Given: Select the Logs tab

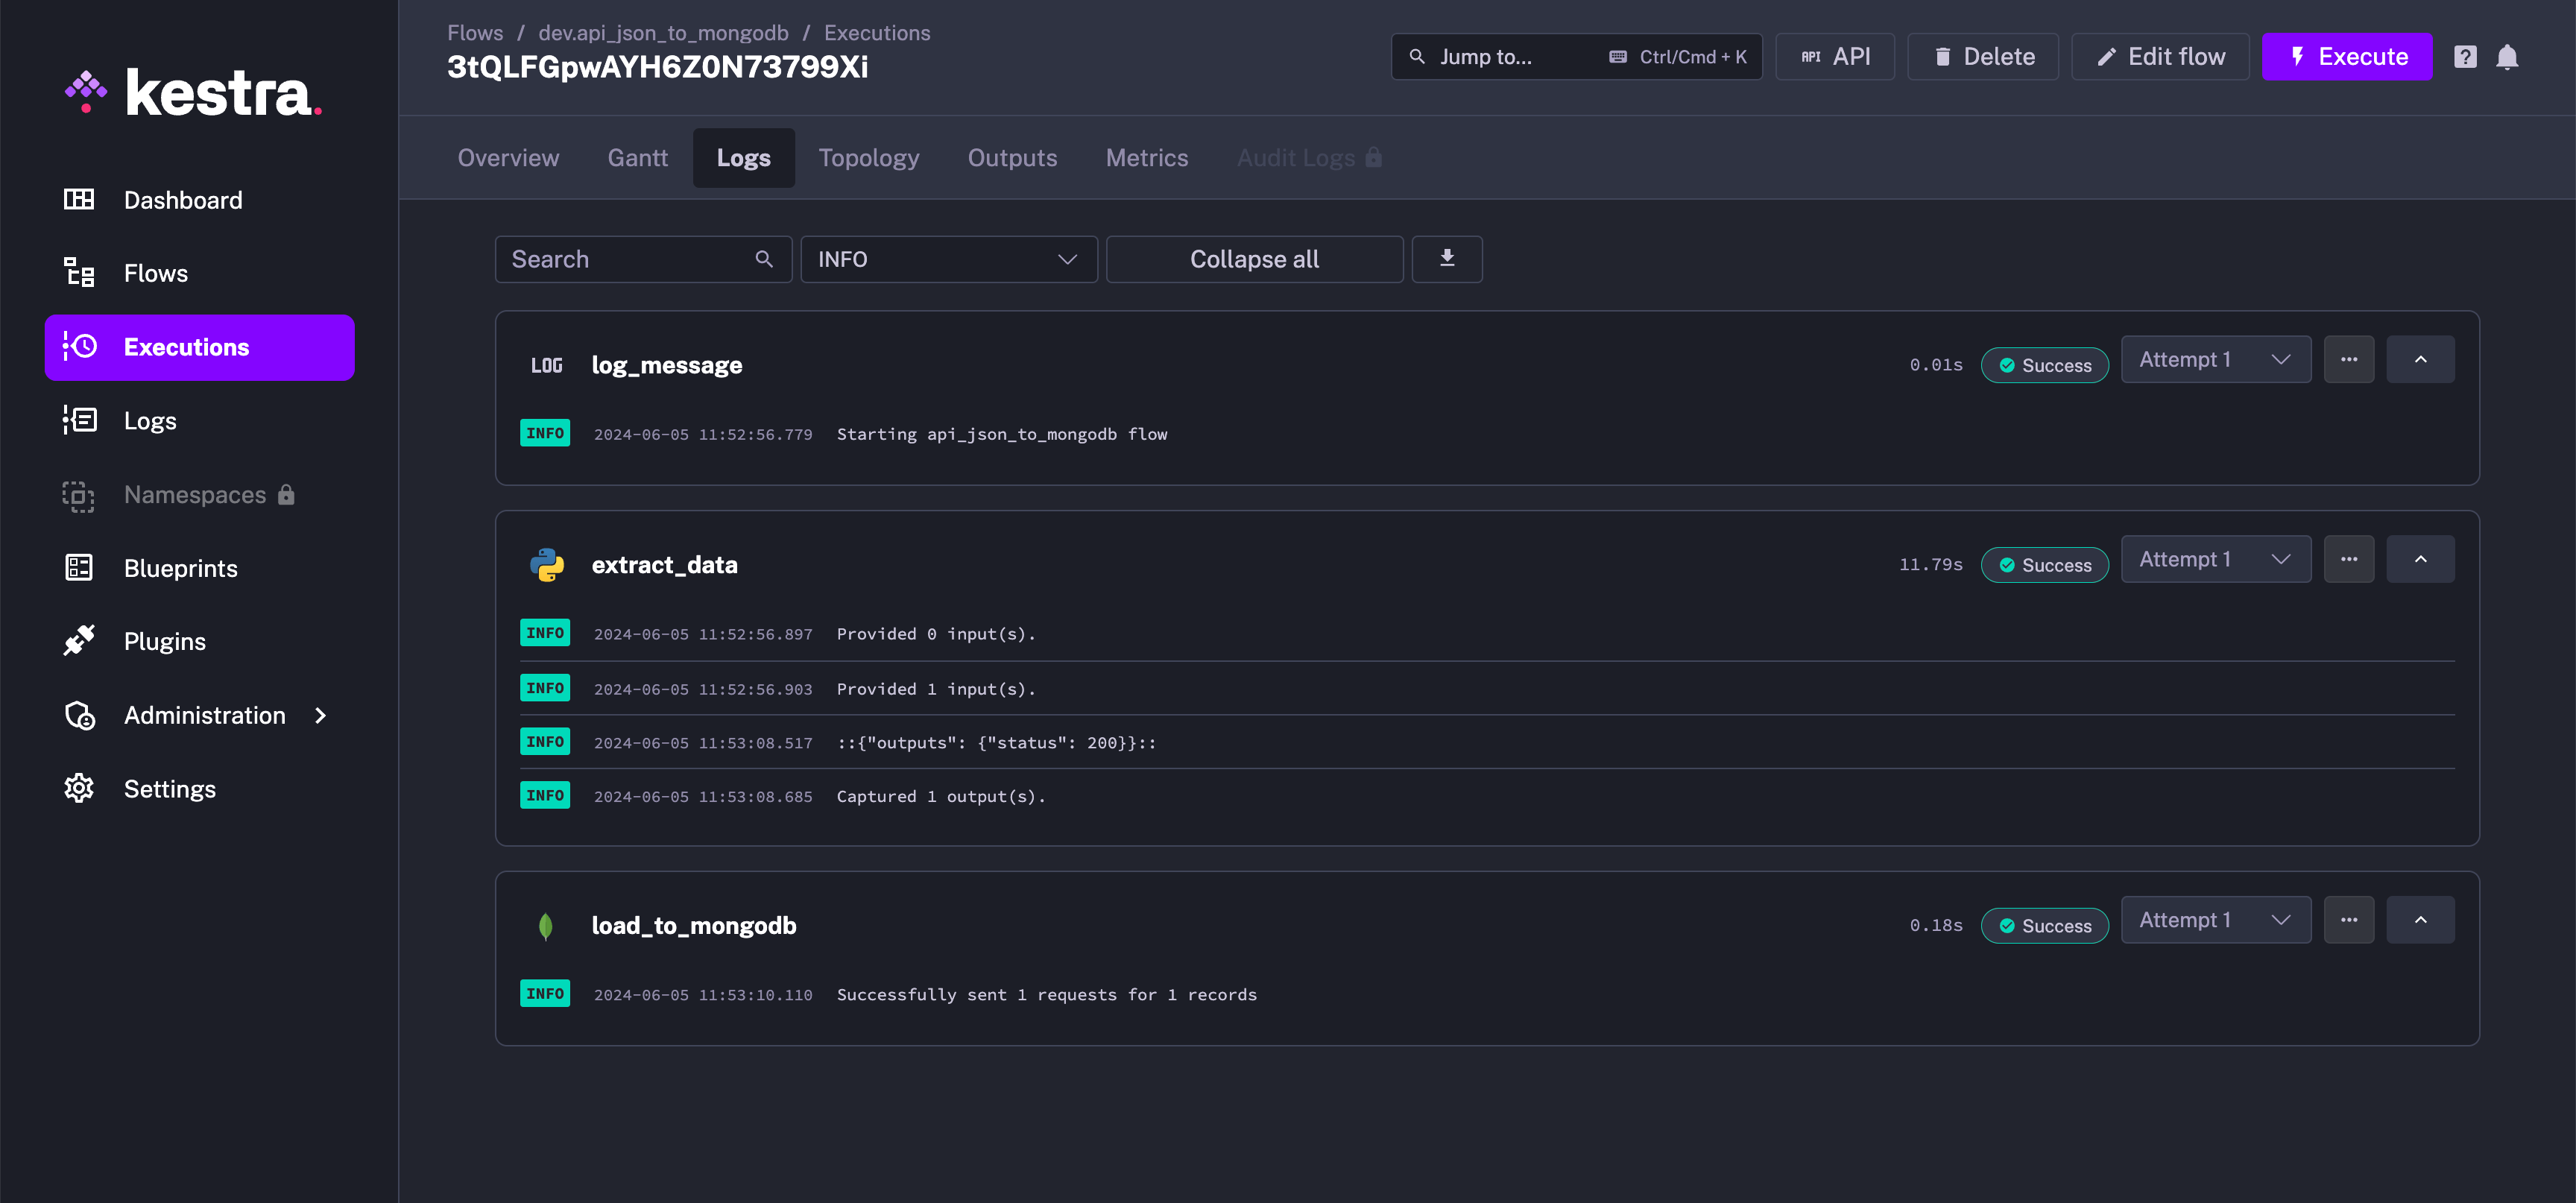Looking at the screenshot, I should [743, 157].
